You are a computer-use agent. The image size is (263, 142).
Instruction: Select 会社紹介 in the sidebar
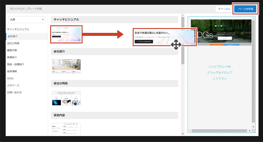(12, 36)
